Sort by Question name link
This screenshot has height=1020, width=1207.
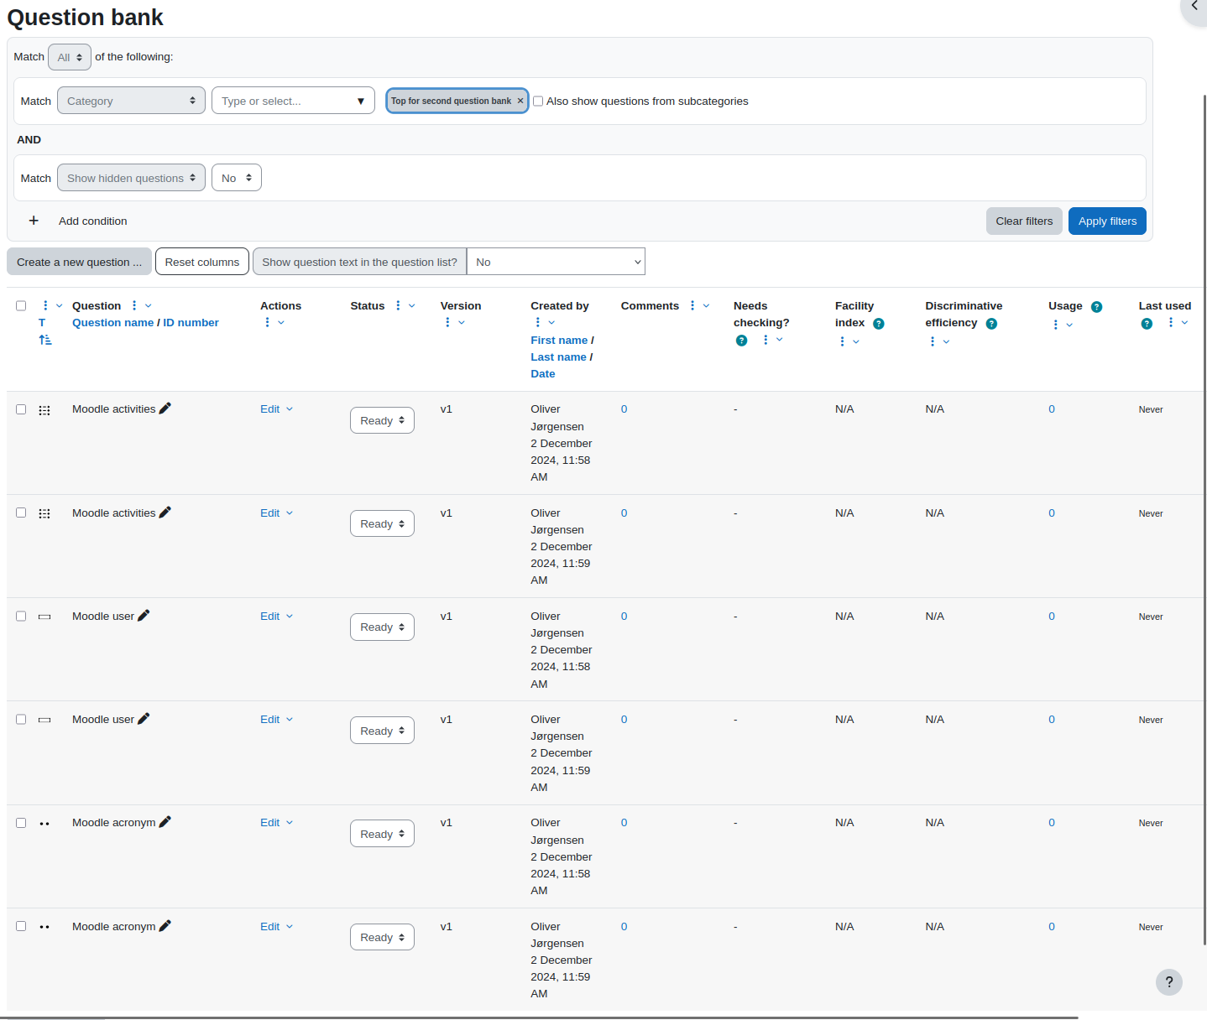point(113,322)
